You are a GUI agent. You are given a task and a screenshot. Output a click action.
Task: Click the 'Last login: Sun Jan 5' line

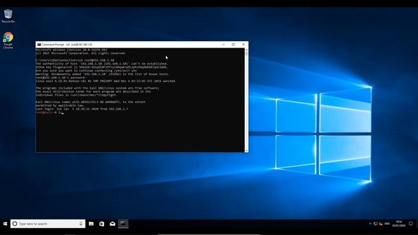[82, 109]
